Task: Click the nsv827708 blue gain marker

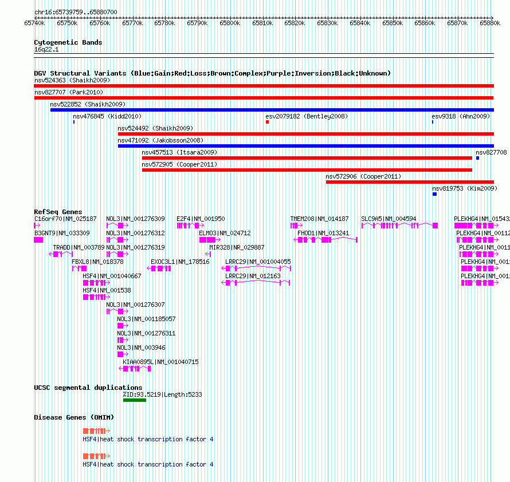Action: point(477,158)
